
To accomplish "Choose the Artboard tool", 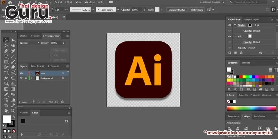I will tap(6, 105).
